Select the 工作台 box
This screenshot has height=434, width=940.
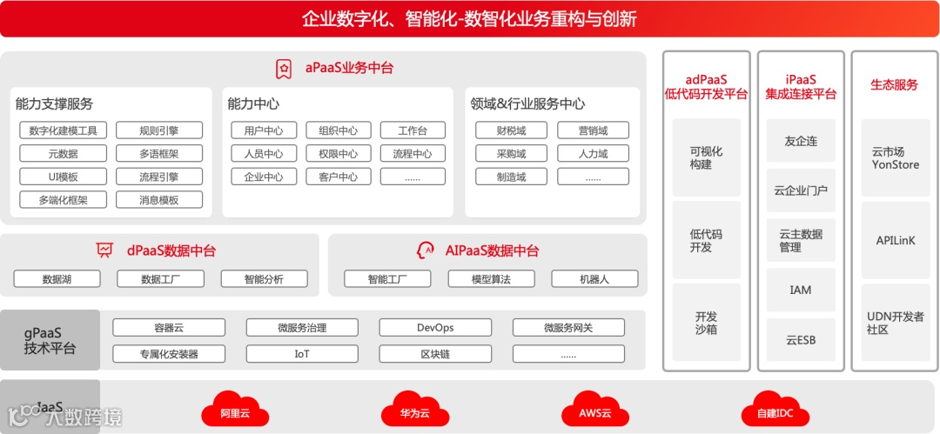[413, 130]
